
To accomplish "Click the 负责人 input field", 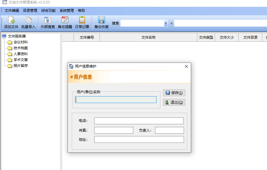I will (170, 130).
